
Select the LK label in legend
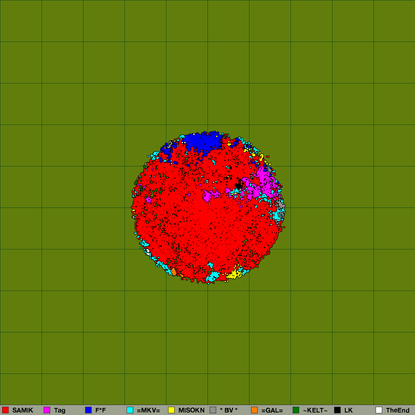click(349, 410)
